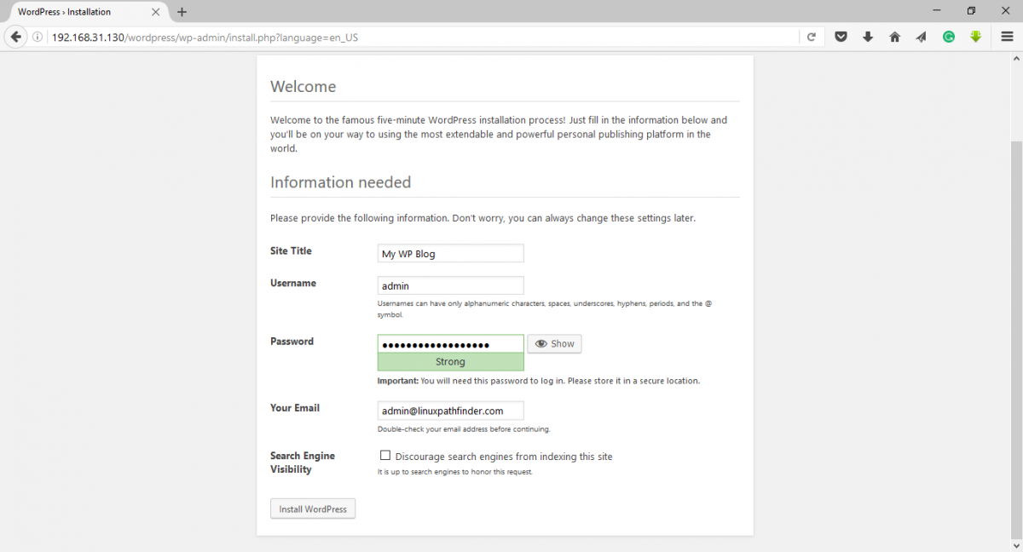1023x552 pixels.
Task: Check Discourage search engines from indexing
Action: (x=385, y=456)
